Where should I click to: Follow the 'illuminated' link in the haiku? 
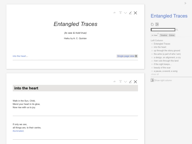pos(18,131)
